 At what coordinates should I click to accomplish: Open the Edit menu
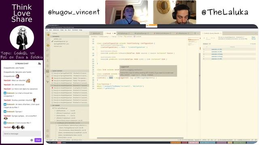(x=50, y=30)
